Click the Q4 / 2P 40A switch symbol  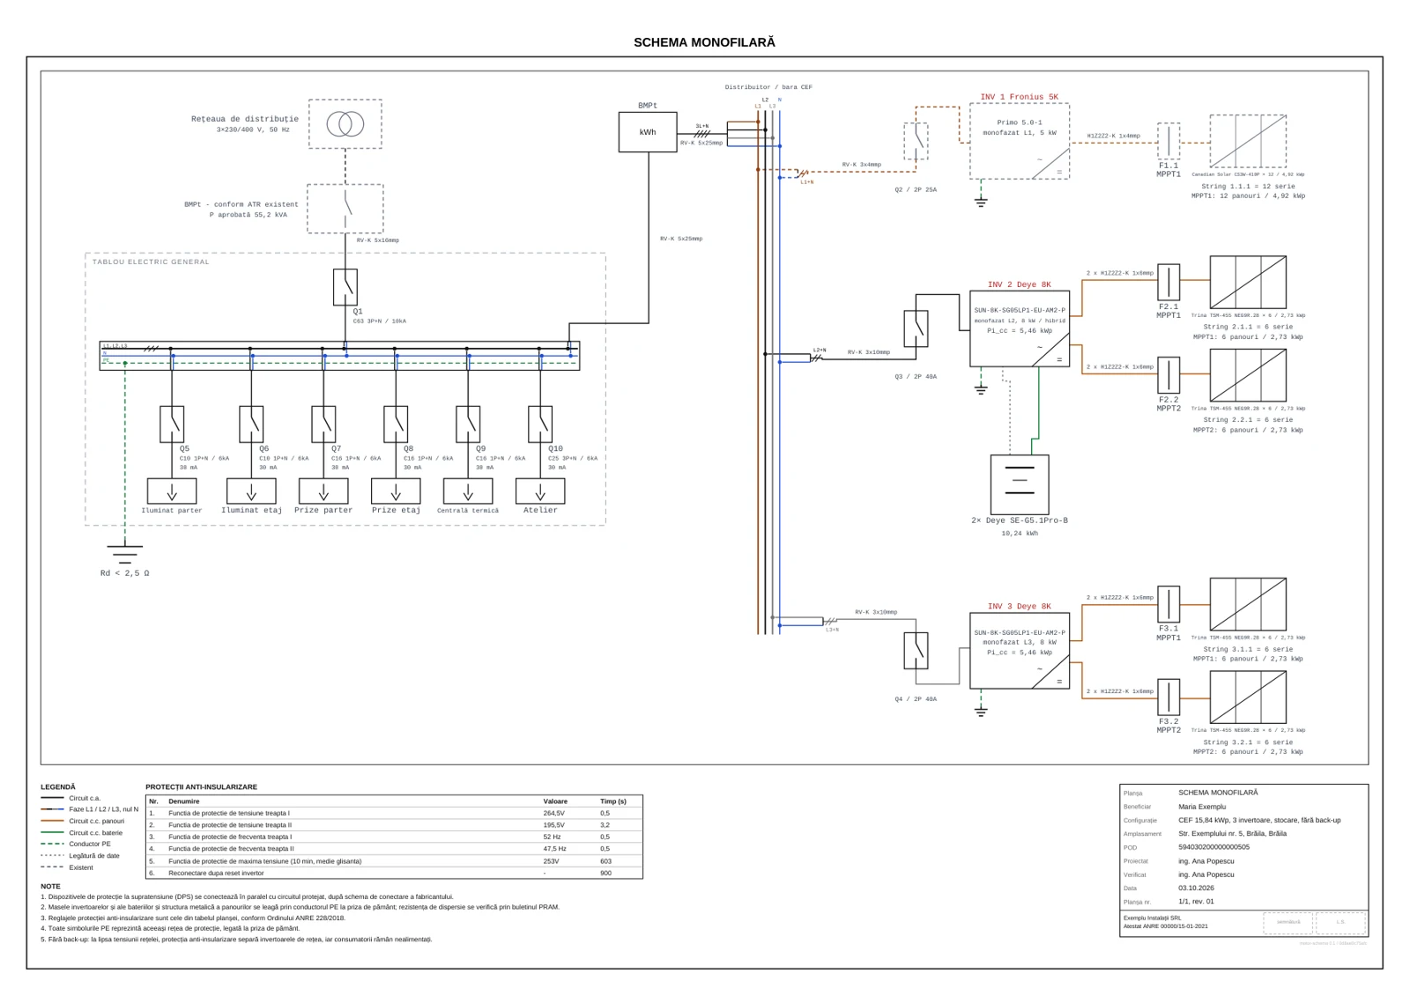click(916, 651)
